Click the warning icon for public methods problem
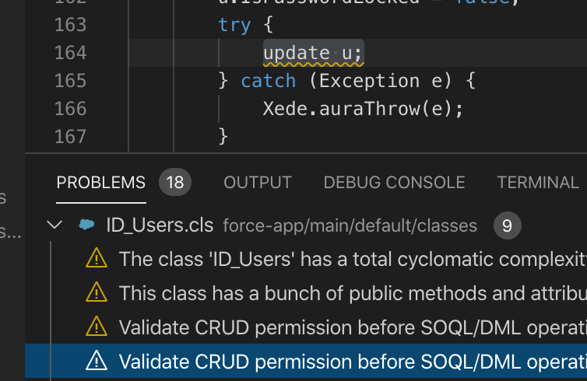This screenshot has width=587, height=381. pyautogui.click(x=96, y=292)
